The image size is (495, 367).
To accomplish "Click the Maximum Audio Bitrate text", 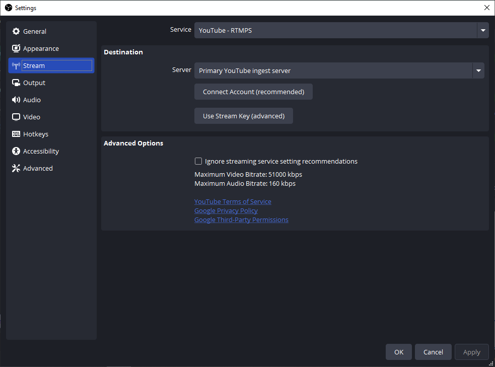I will [x=245, y=183].
